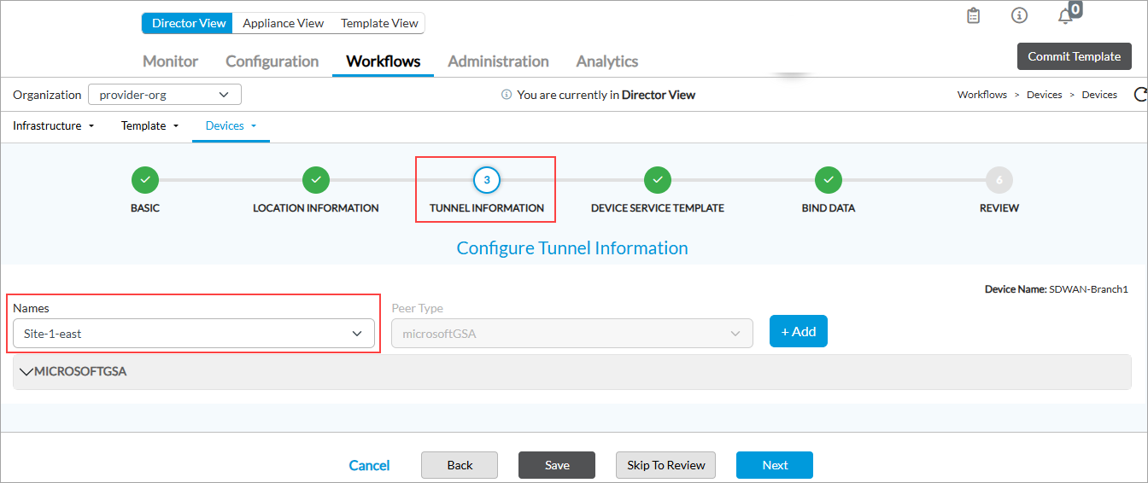The height and width of the screenshot is (483, 1148).
Task: Click the information circle icon in header
Action: click(x=1019, y=15)
